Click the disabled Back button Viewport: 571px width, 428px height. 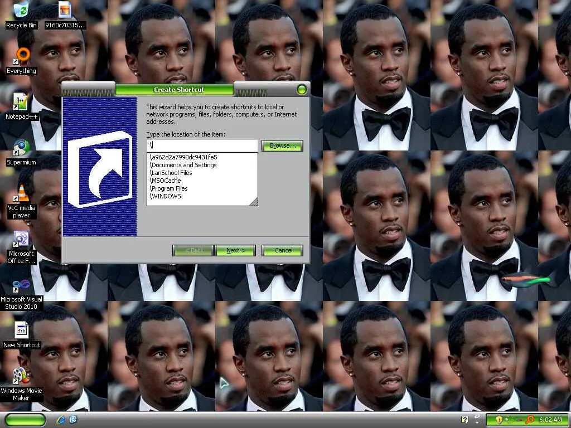point(193,250)
